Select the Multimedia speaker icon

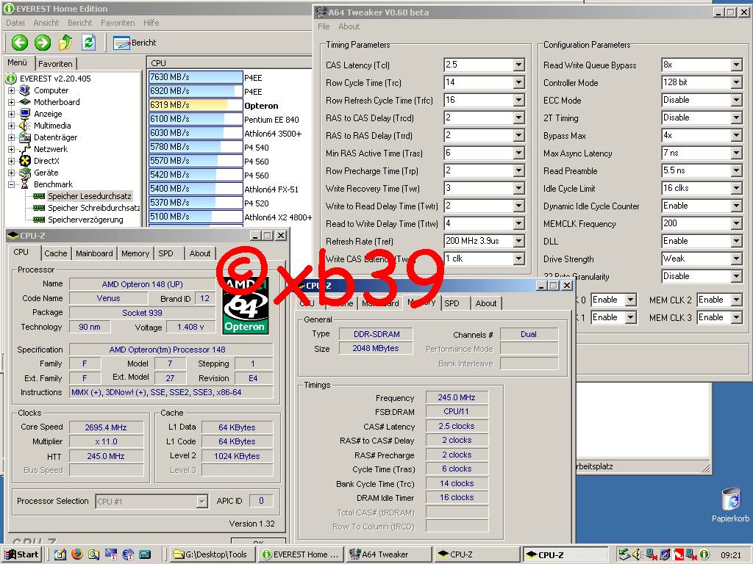[25, 125]
